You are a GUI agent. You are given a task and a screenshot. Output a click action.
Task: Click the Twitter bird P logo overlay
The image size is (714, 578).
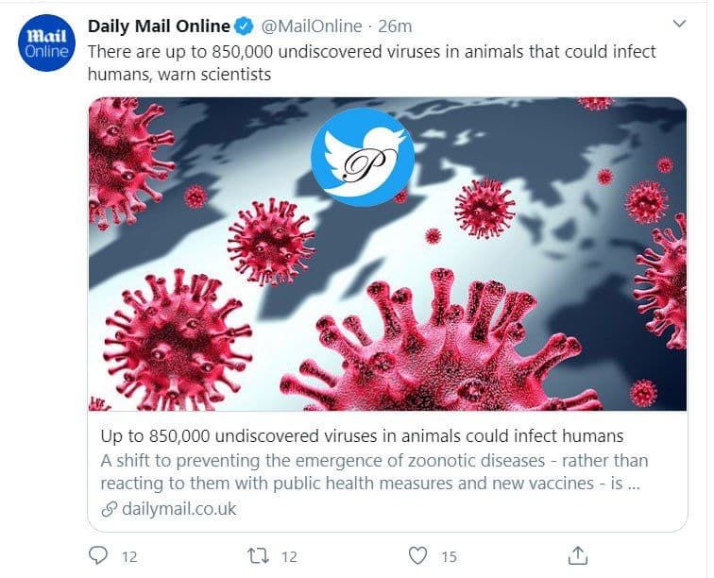[x=363, y=157]
